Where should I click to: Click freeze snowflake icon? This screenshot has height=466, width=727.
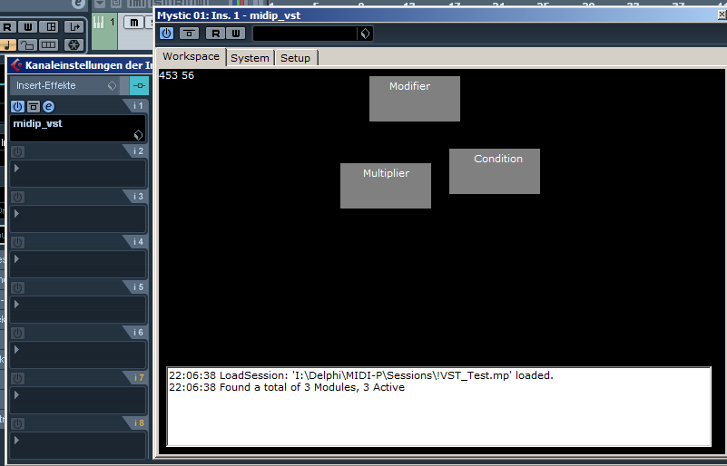pos(74,45)
